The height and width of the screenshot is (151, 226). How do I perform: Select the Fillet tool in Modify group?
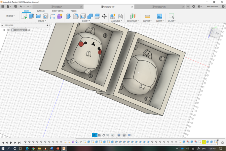click(x=76, y=16)
